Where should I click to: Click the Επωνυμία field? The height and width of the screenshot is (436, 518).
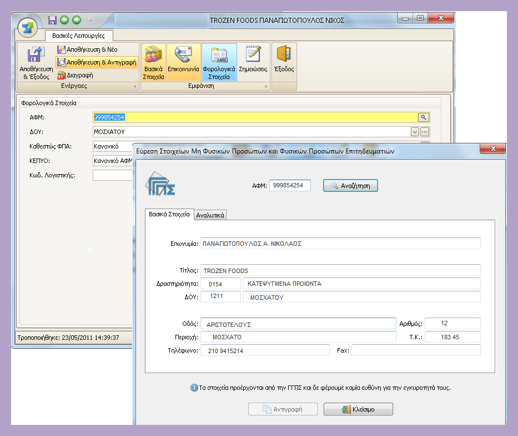pos(340,244)
